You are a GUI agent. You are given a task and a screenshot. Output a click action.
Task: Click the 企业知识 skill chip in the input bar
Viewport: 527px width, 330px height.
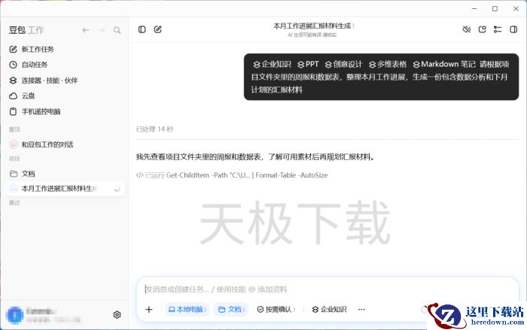329,310
